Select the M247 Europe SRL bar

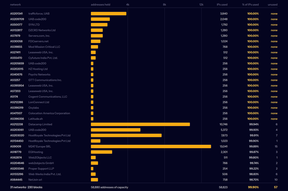151,147
